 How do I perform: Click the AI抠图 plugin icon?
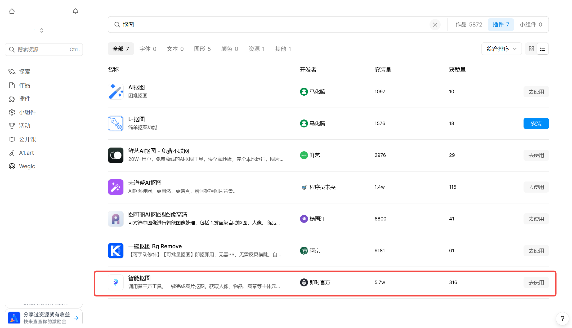tap(116, 92)
